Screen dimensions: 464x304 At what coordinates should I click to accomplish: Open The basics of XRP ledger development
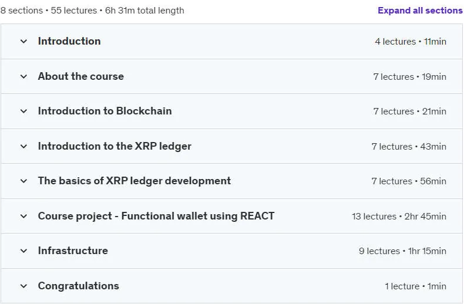(135, 181)
